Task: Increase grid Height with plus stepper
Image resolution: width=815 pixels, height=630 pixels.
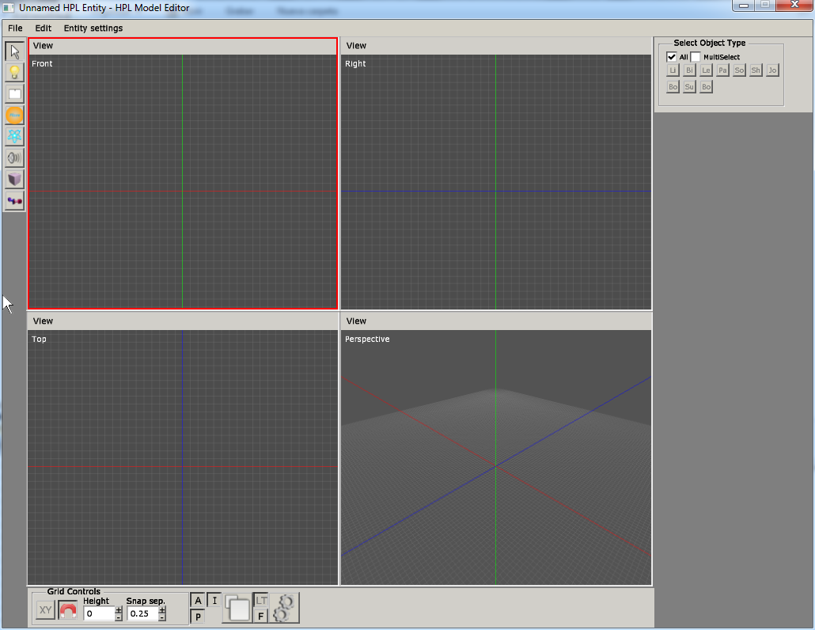Action: 119,609
